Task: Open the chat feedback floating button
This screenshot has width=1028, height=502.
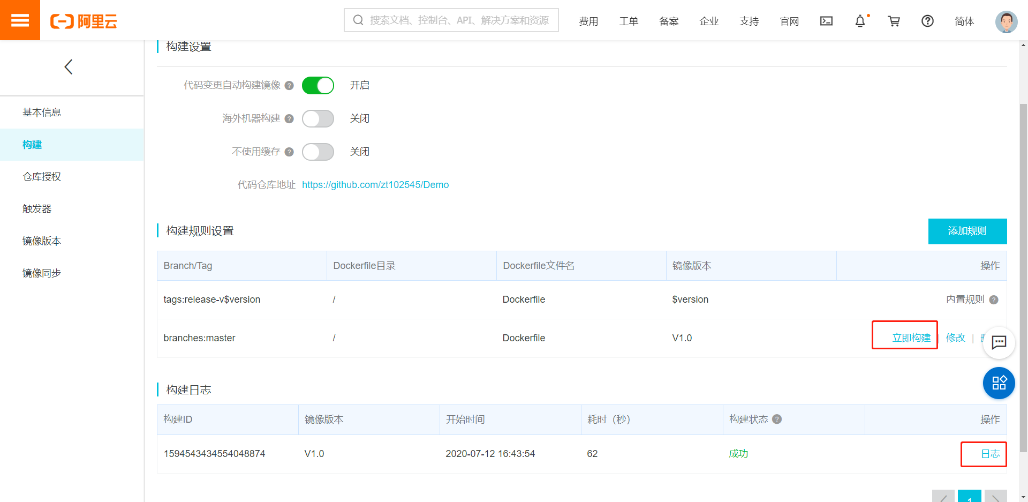Action: tap(999, 342)
